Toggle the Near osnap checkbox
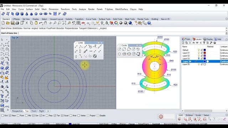 pos(10,116)
